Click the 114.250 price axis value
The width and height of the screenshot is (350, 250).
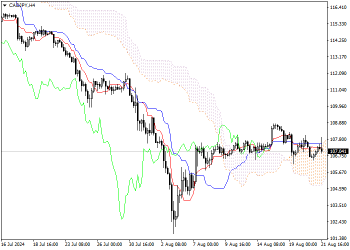[338, 40]
